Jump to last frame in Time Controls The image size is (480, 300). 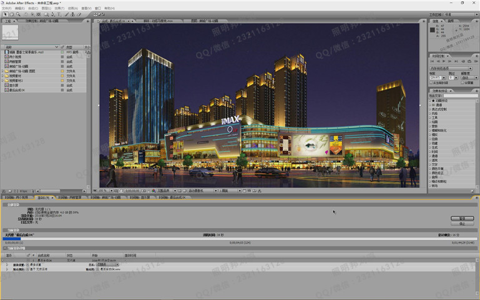456,61
